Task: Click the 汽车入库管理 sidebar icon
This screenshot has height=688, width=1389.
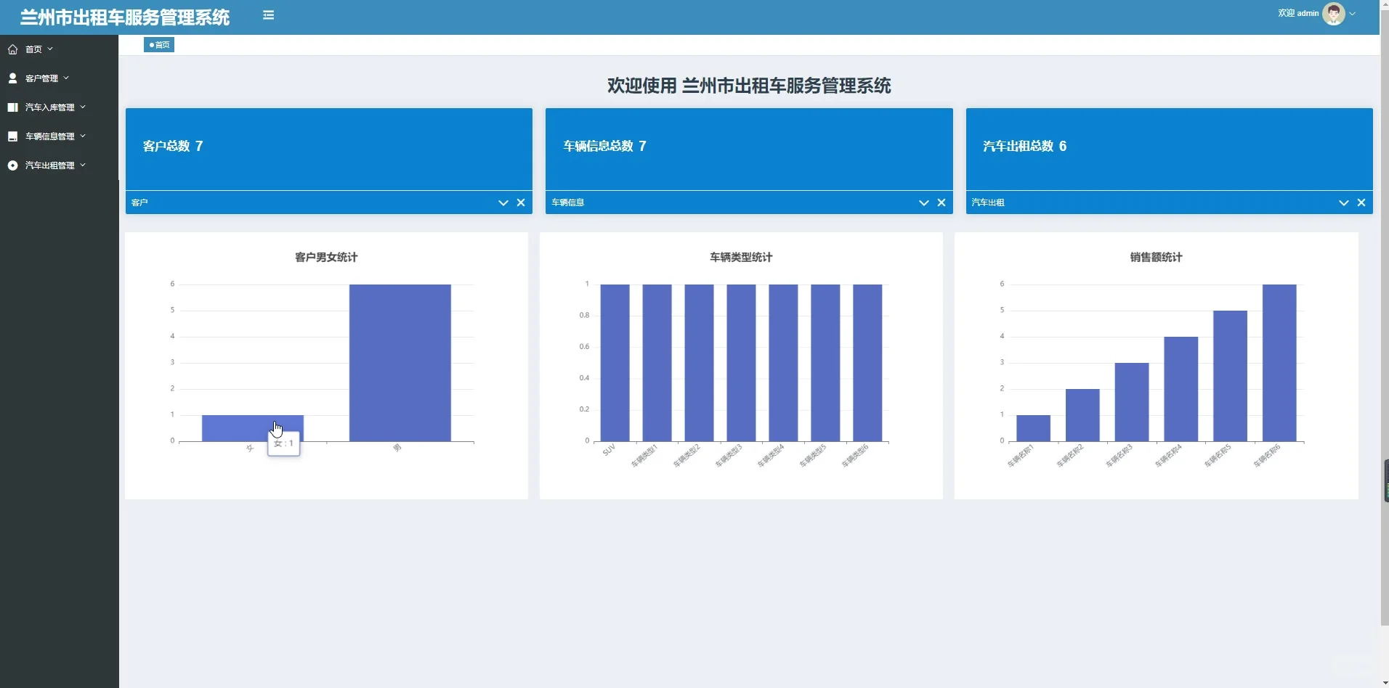Action: click(12, 107)
